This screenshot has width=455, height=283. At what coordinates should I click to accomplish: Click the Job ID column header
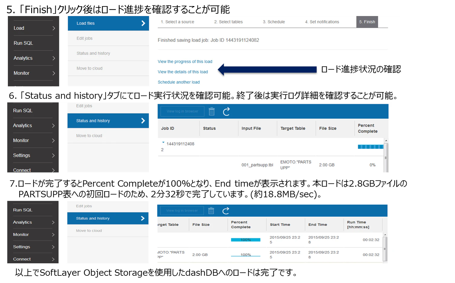point(178,128)
